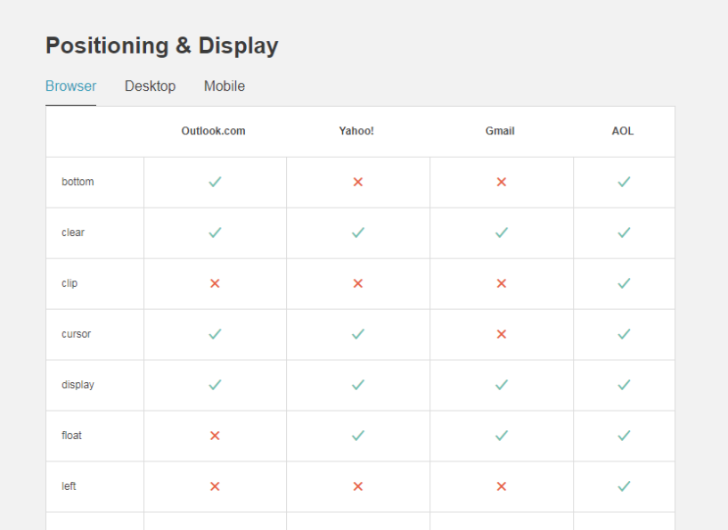The height and width of the screenshot is (530, 728).
Task: Click the Gmail checkmark for clear
Action: click(x=502, y=232)
